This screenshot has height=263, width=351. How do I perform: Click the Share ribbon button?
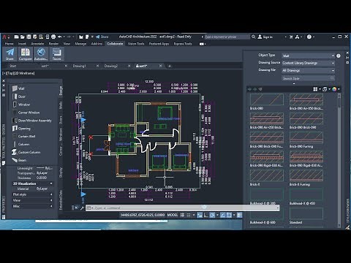10,54
